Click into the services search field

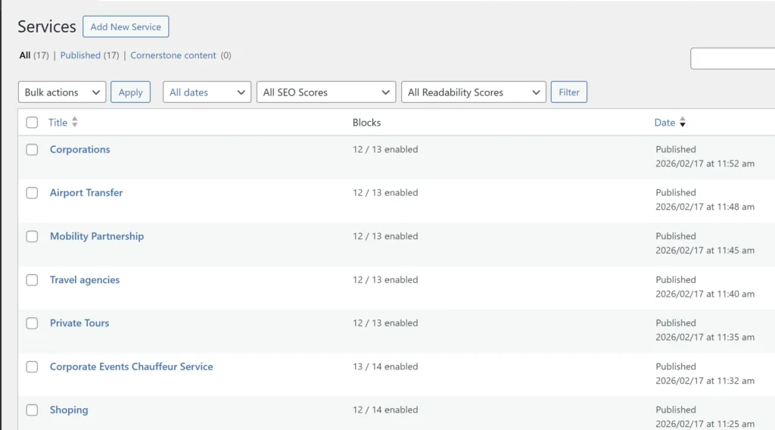[733, 58]
